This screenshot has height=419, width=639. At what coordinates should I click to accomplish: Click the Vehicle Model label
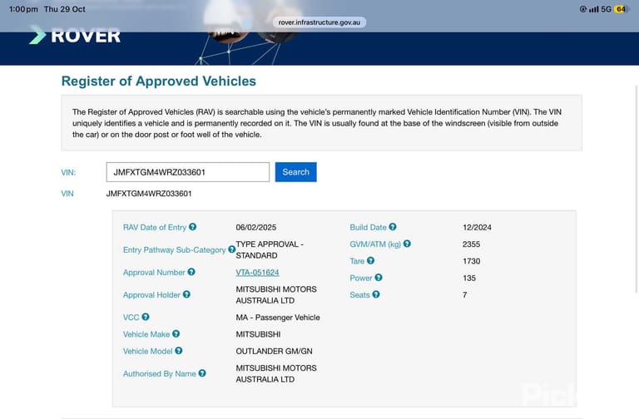click(x=147, y=351)
